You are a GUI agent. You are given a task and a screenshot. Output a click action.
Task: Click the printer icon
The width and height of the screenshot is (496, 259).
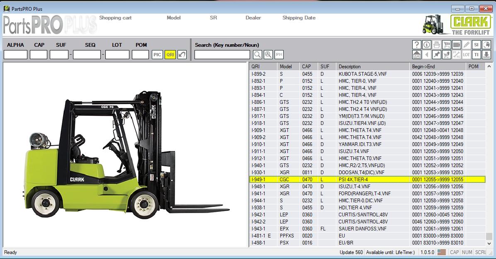click(x=437, y=45)
